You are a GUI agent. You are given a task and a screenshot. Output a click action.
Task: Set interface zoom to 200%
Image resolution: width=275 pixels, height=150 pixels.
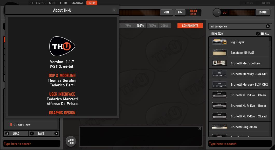[x=164, y=26]
